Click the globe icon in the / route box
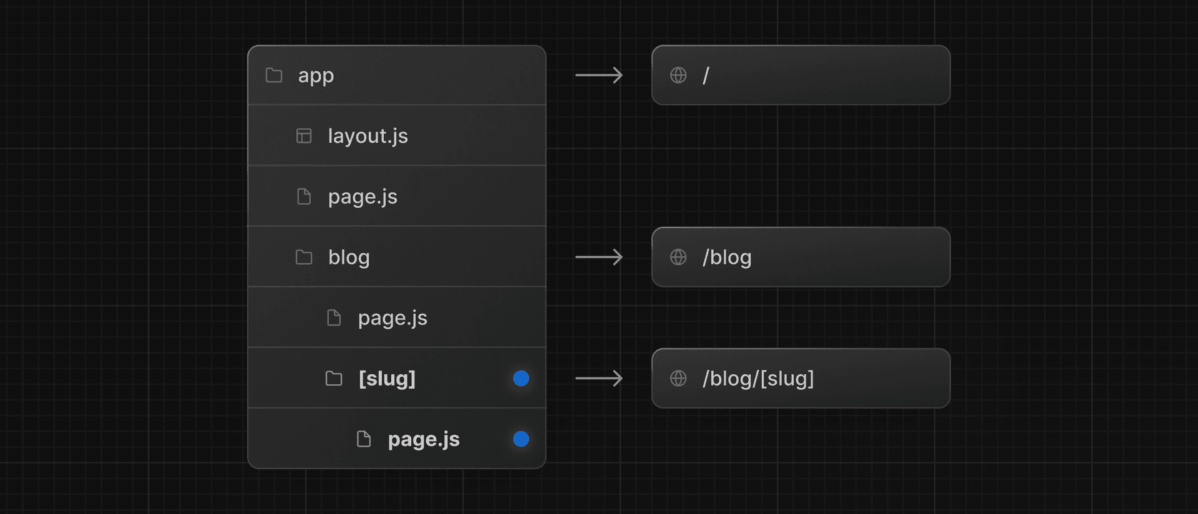 (678, 75)
